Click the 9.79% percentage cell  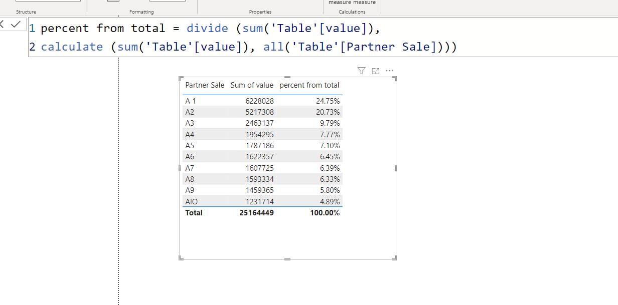330,123
